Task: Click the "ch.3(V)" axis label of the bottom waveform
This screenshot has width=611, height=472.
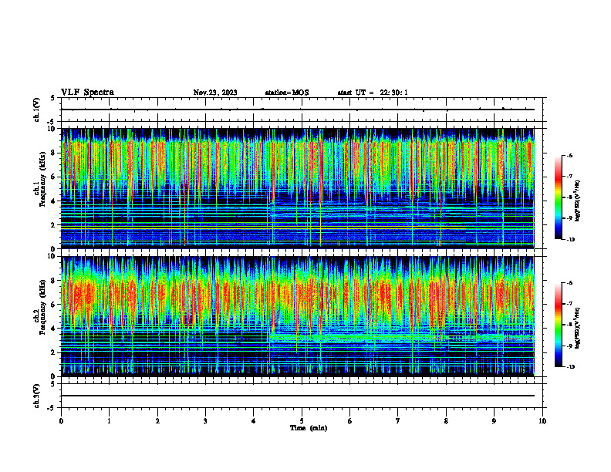Action: point(37,396)
